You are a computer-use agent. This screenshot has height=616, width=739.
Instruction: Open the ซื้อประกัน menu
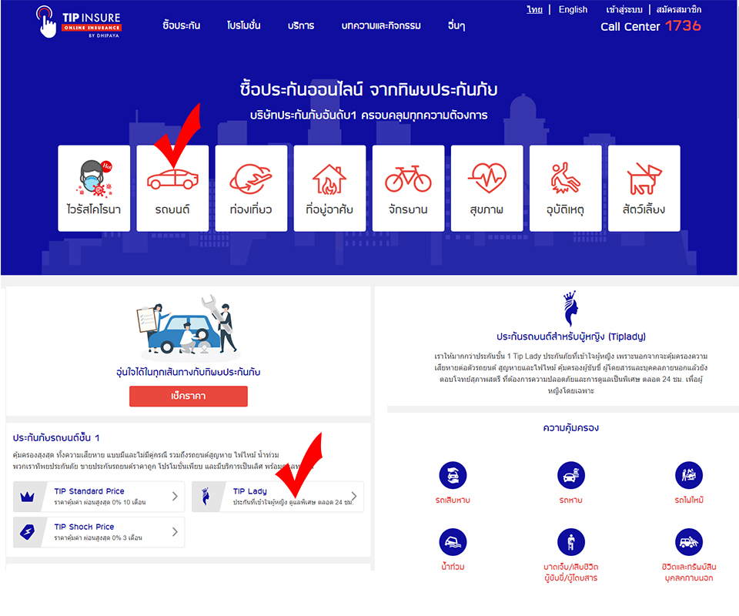tap(182, 25)
